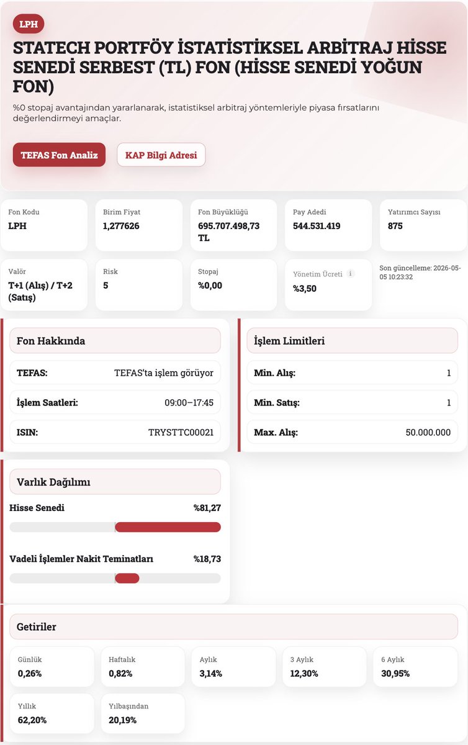Click the info icon next to Yönetim Ücreti
The image size is (468, 745).
[351, 273]
